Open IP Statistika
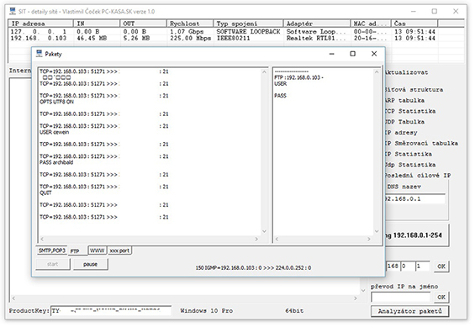Image resolution: width=475 pixels, height=327 pixels. point(409,154)
